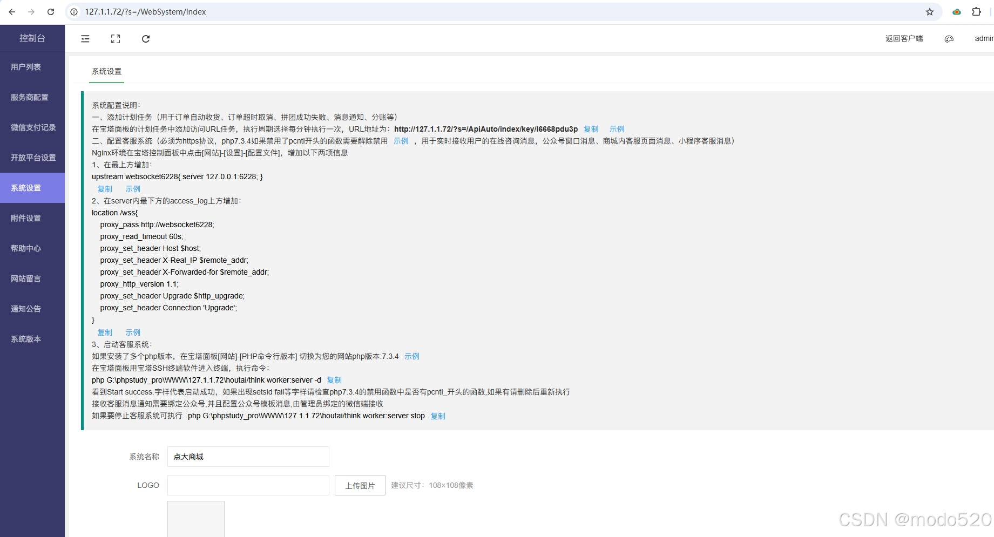Open 系统版本 in sidebar

(32, 339)
